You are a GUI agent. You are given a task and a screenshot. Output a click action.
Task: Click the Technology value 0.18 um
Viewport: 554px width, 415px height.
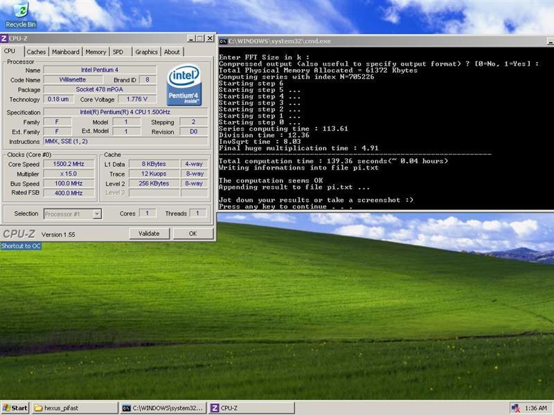click(59, 99)
